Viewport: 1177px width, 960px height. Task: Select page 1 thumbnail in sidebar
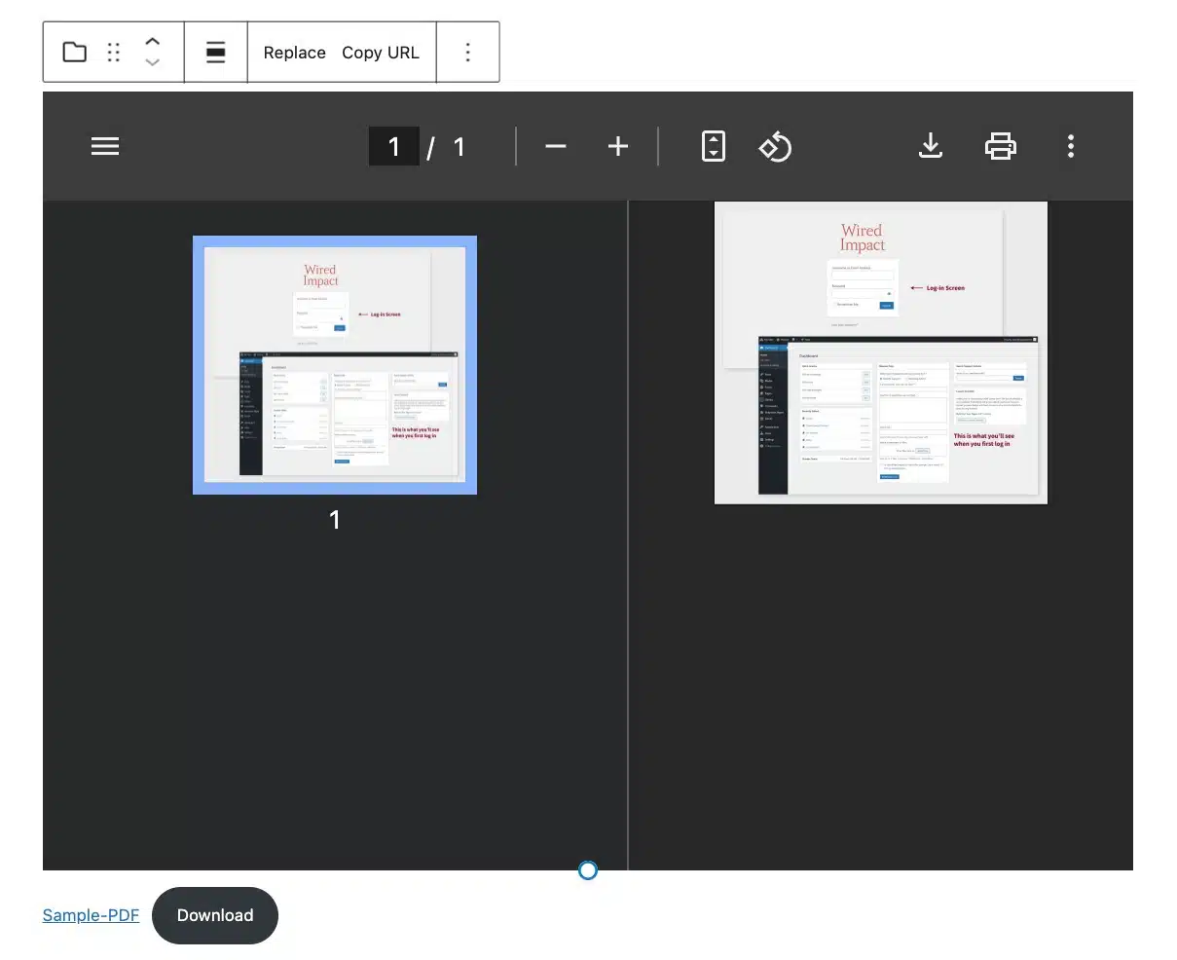335,364
